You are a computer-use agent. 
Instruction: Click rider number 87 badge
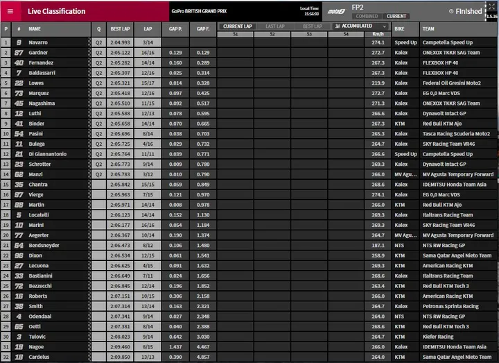point(19,53)
